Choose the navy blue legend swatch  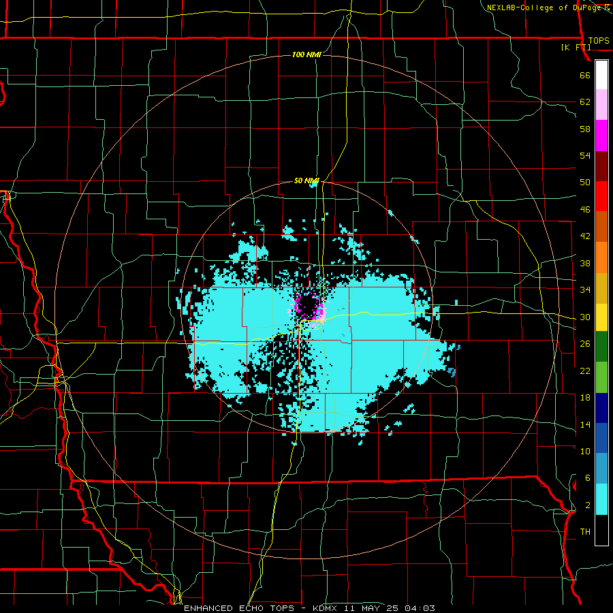(601, 408)
